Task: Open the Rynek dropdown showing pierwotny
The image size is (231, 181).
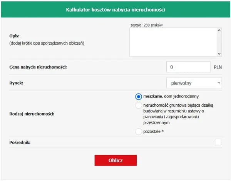Action: pos(194,82)
